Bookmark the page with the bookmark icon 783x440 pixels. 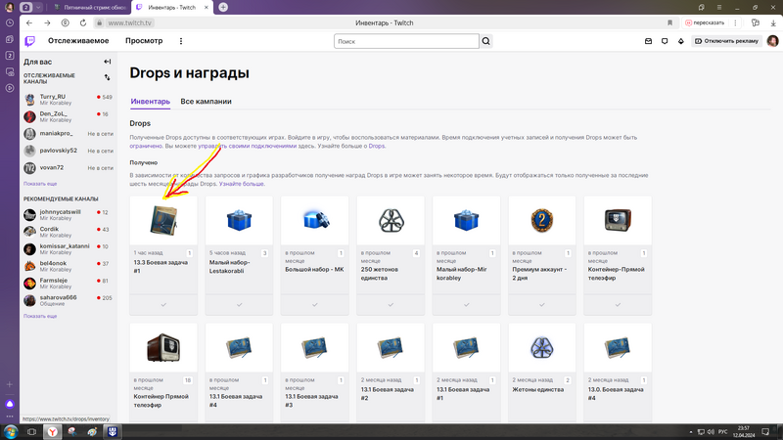tap(670, 22)
